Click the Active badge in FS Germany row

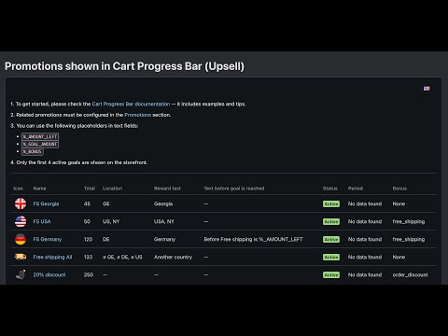[331, 239]
